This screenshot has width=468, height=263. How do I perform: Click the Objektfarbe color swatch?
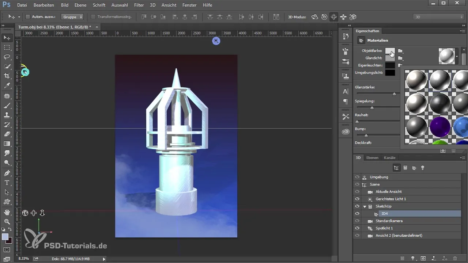click(x=390, y=51)
